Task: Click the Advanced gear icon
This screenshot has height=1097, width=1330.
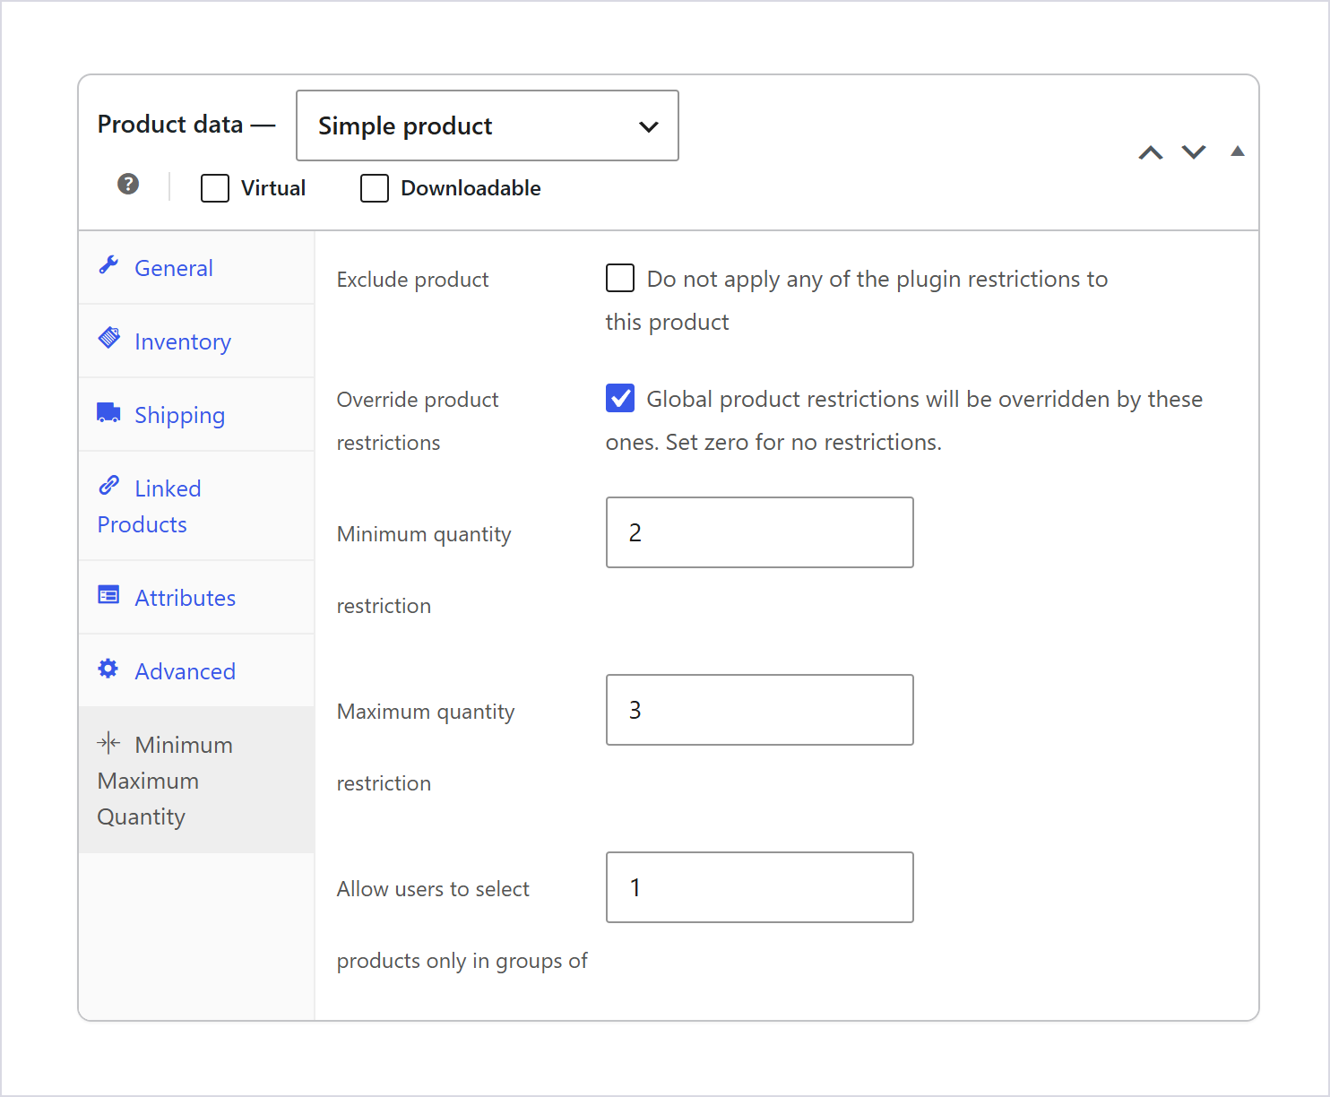Action: 108,669
